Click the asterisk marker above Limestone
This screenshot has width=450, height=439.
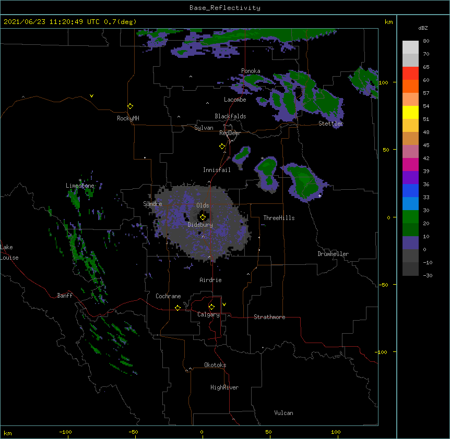(80, 180)
